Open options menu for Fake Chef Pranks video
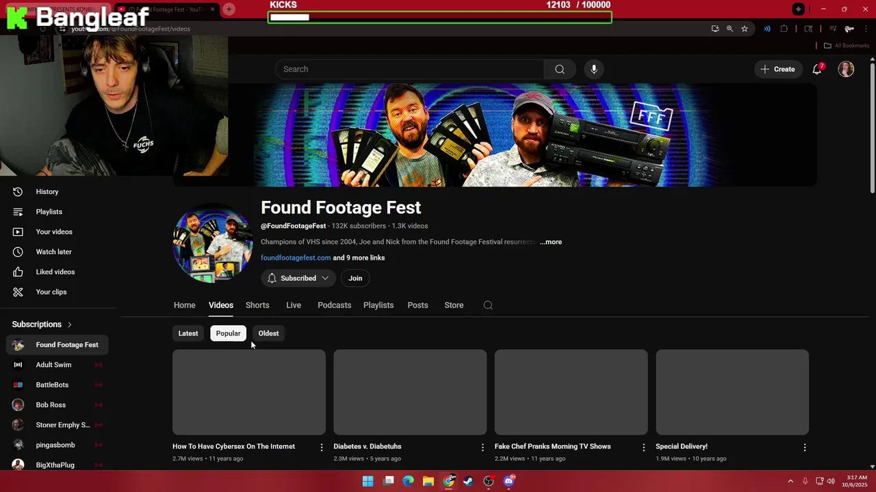The image size is (876, 492). (x=643, y=448)
